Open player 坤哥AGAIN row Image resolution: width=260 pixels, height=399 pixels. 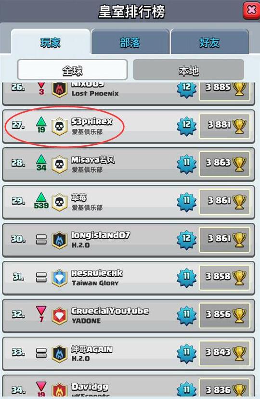coord(129,353)
